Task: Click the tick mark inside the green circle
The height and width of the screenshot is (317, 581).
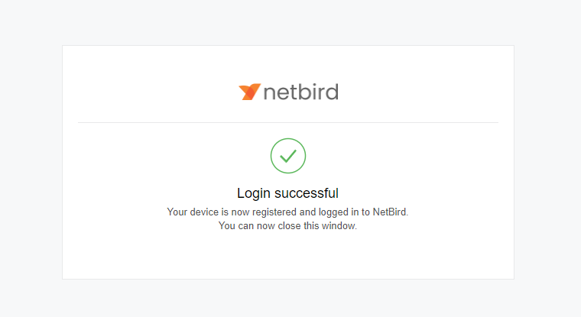Action: point(288,156)
